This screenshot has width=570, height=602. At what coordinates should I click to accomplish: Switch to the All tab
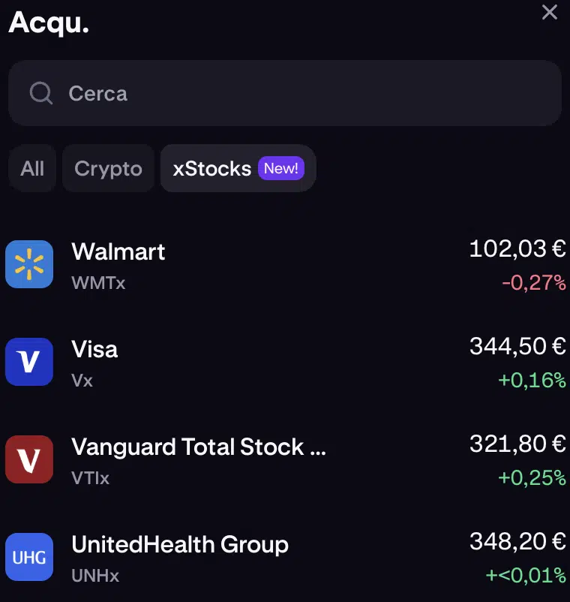tap(32, 168)
